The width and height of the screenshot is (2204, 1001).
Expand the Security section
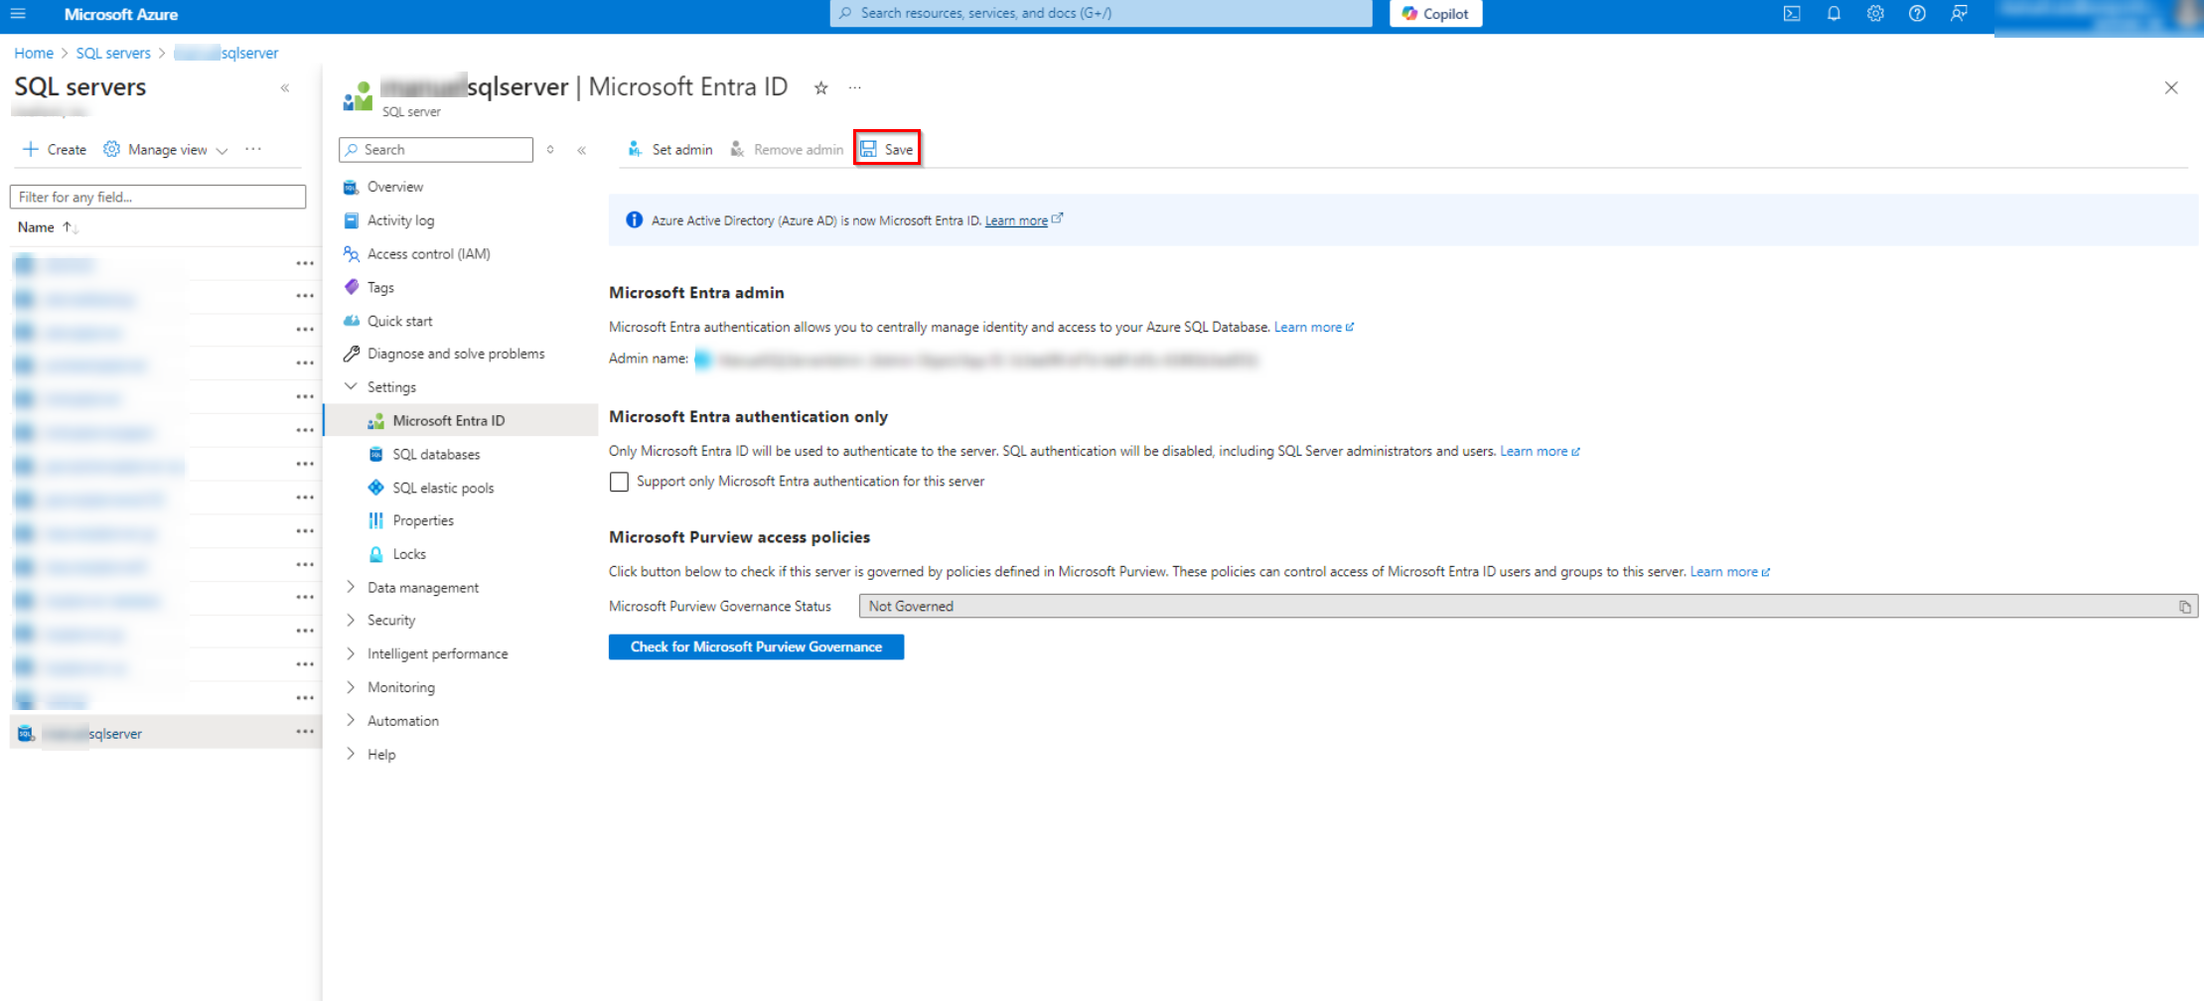point(351,620)
